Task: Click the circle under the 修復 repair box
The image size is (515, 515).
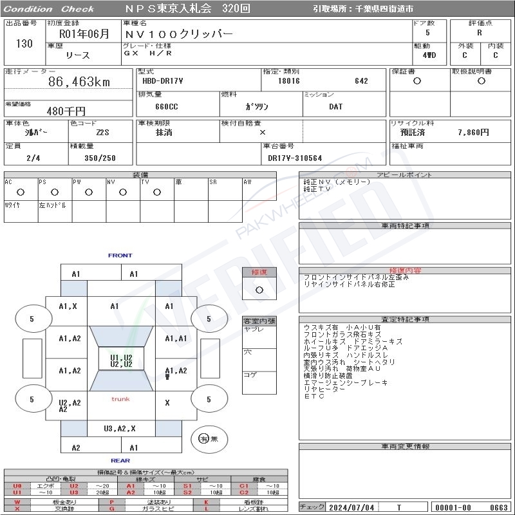Action: 259,290
